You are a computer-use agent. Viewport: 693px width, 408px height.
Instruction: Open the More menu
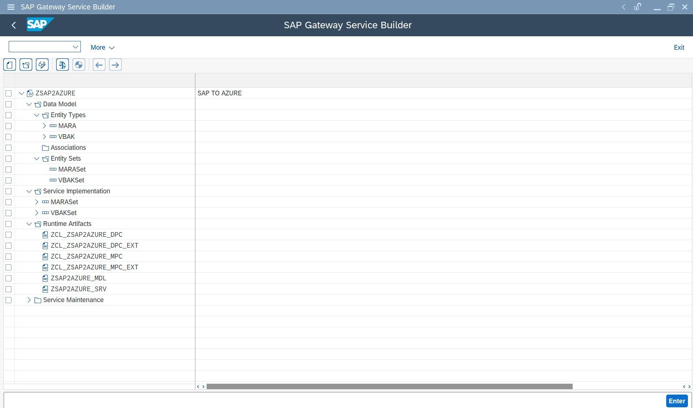103,48
